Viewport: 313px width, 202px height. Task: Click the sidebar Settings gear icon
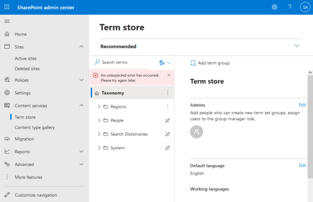[7, 93]
